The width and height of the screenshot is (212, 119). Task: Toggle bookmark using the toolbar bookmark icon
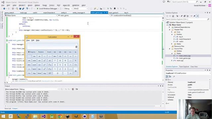tap(115, 9)
